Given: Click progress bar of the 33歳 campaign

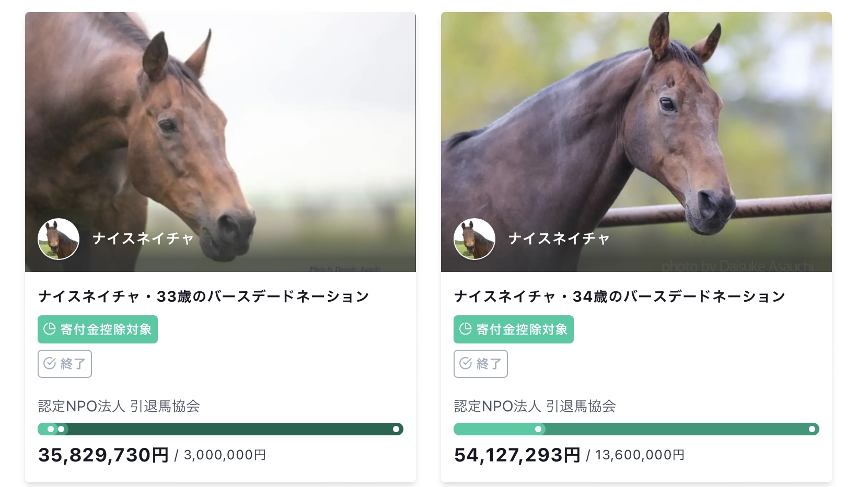Looking at the screenshot, I should point(220,429).
